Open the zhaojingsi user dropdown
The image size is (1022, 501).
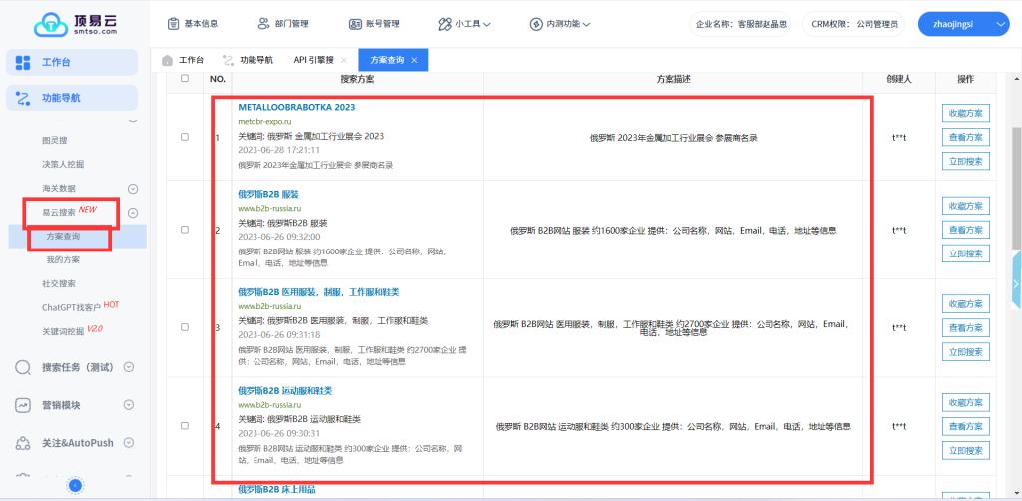[x=961, y=23]
